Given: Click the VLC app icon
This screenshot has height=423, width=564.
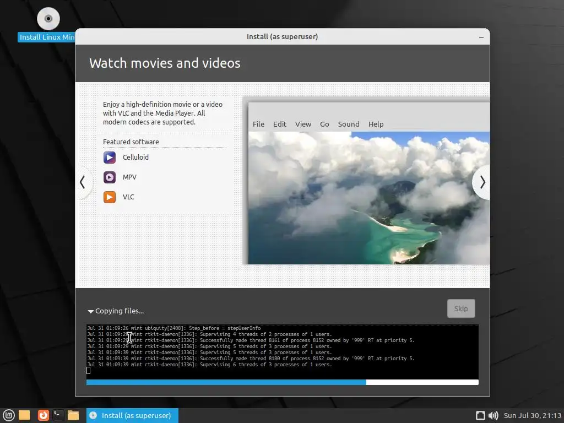Looking at the screenshot, I should click(110, 197).
